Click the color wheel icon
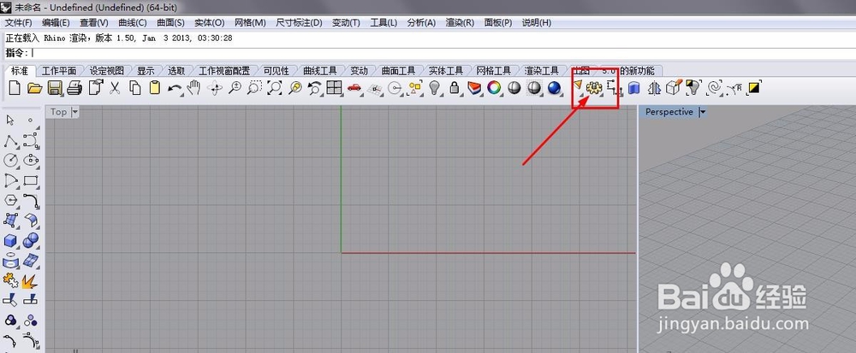The height and width of the screenshot is (353, 856). (x=494, y=88)
